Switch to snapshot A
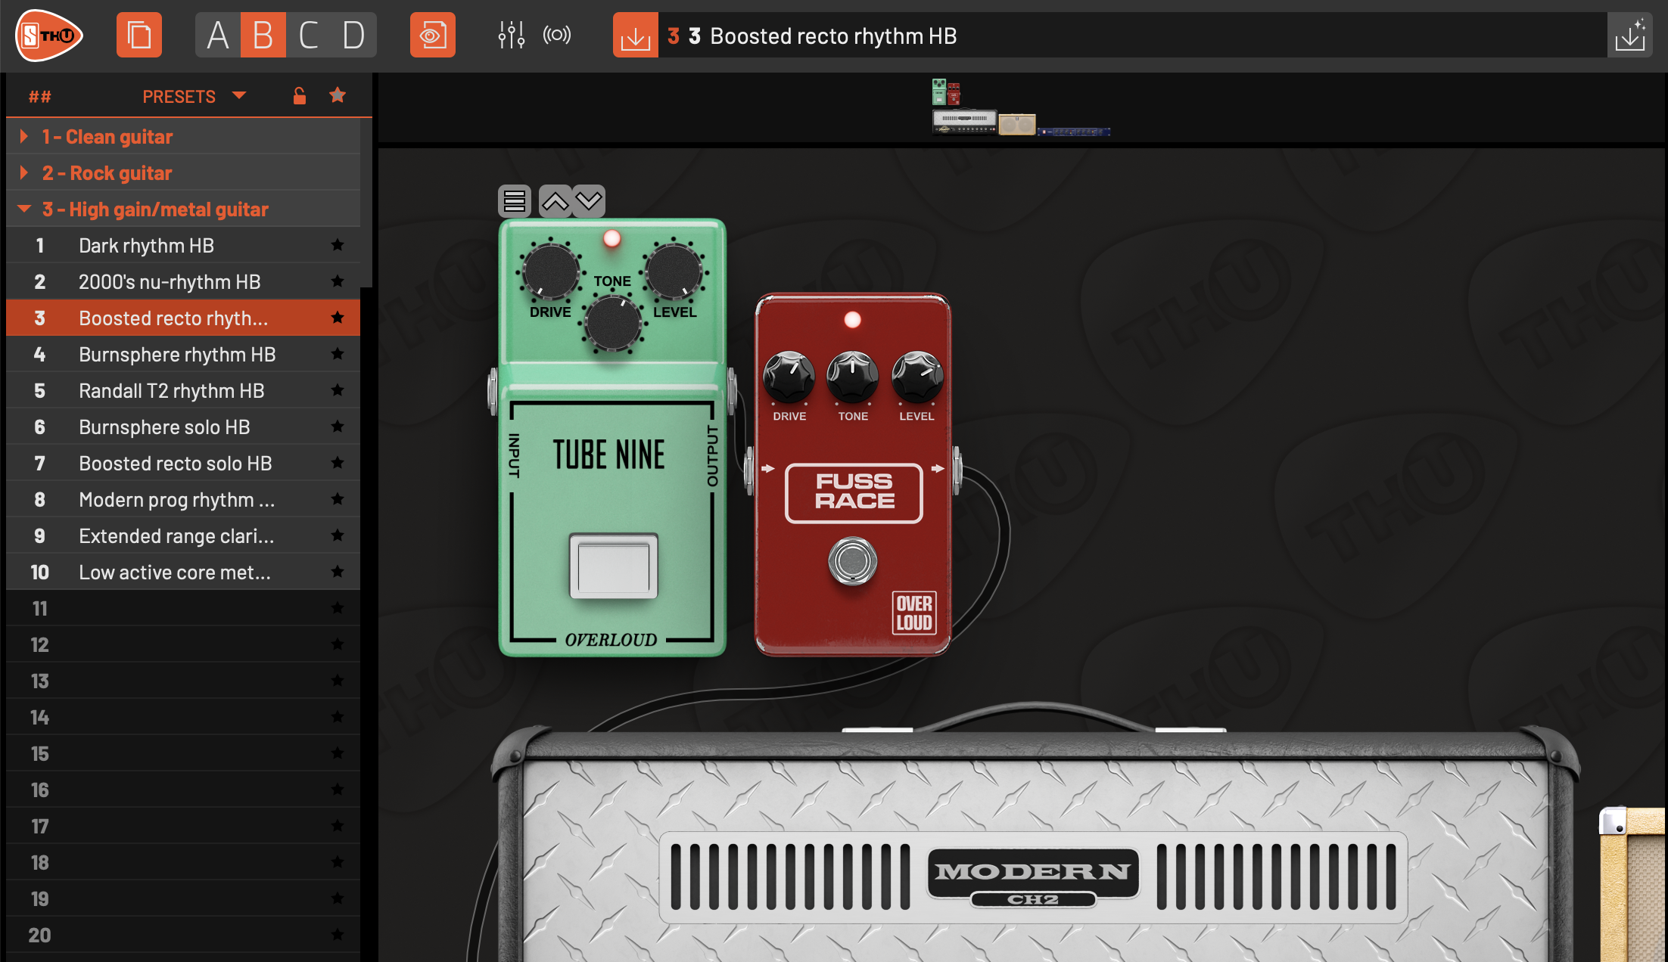 (218, 36)
